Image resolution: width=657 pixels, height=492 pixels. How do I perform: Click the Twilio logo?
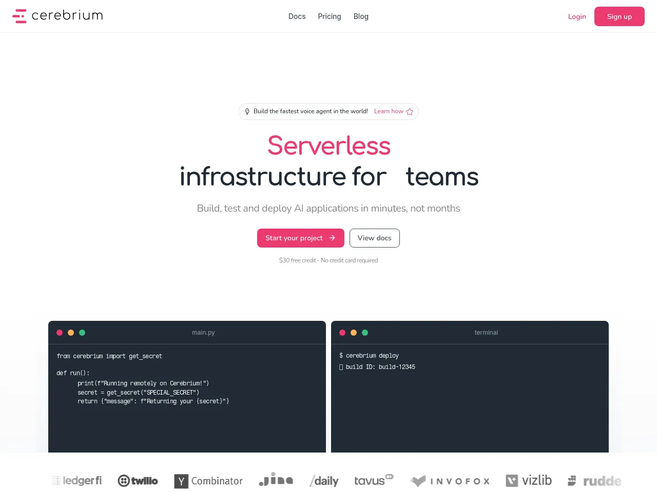[x=138, y=481]
